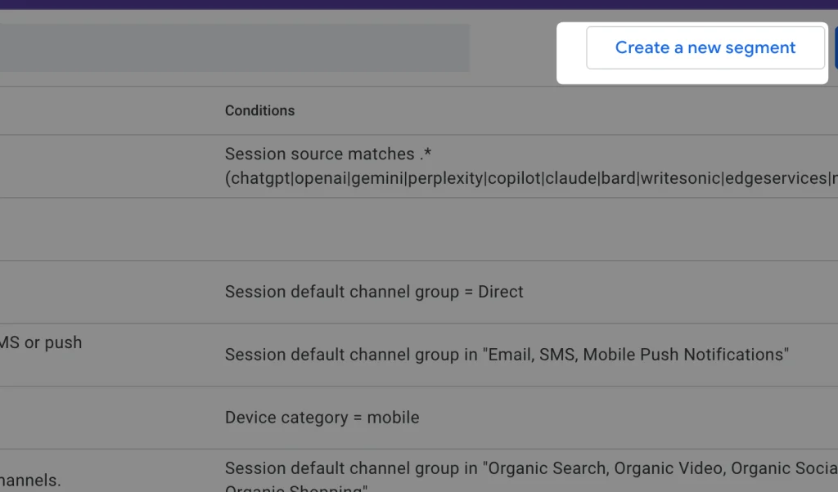
Task: Click the dark purple header bar at the top
Action: (419, 6)
